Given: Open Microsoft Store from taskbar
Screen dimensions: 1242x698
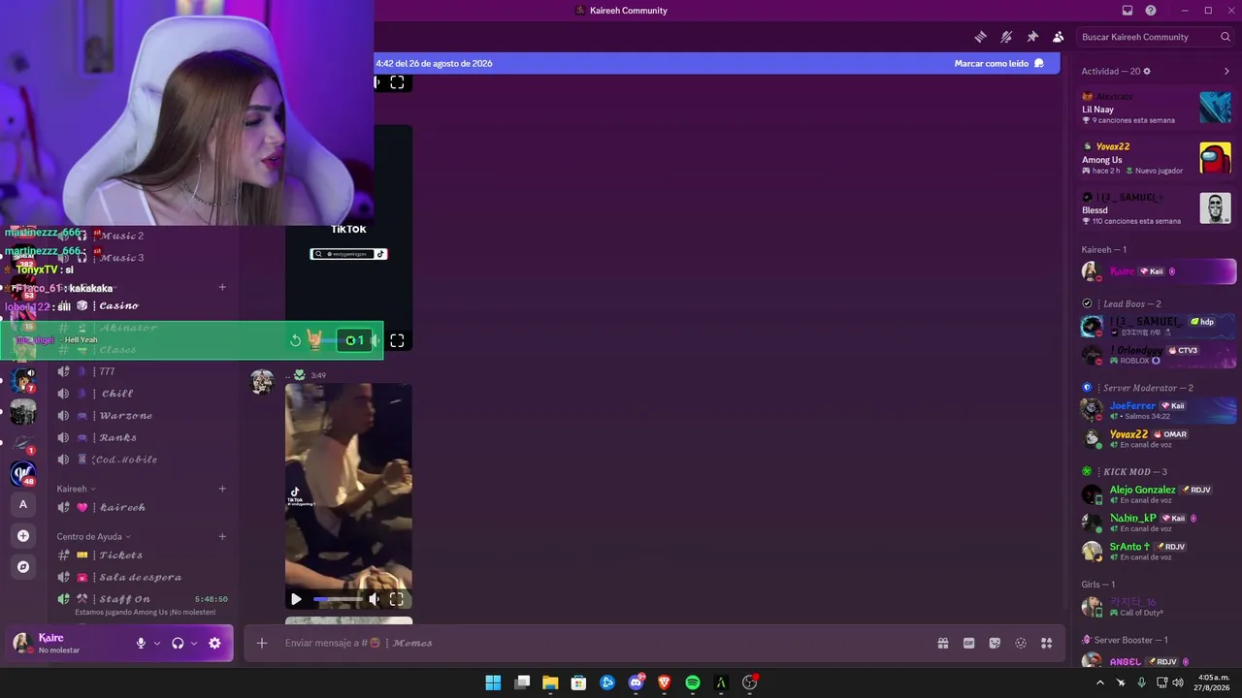Looking at the screenshot, I should click(x=578, y=682).
